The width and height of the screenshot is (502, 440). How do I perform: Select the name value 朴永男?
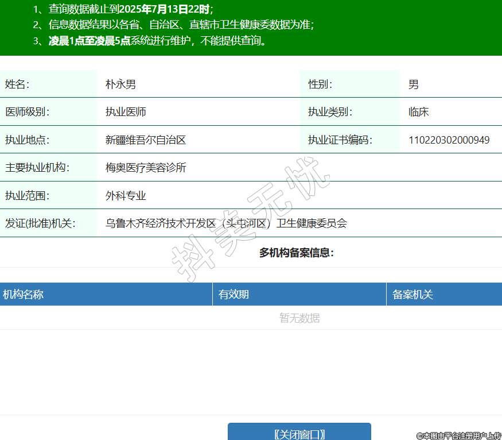click(x=120, y=84)
